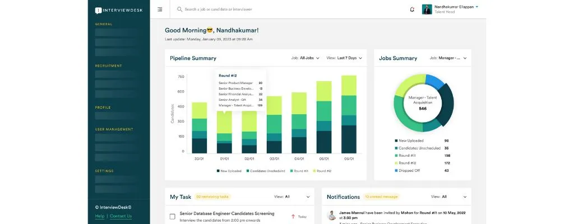Select the PROFILE sidebar section heading
The height and width of the screenshot is (224, 574).
(103, 108)
